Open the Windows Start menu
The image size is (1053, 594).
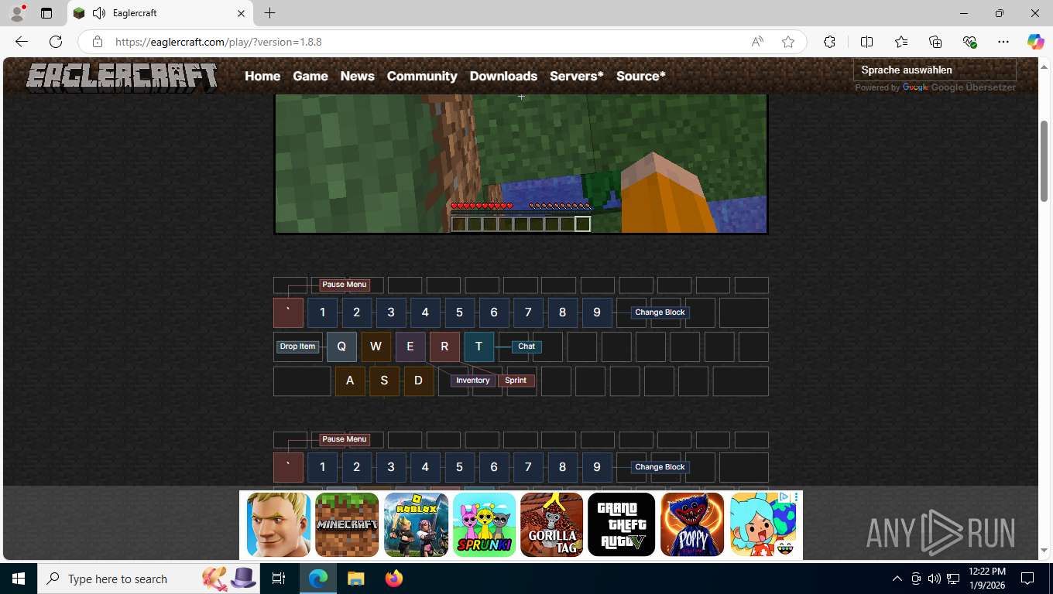18,579
